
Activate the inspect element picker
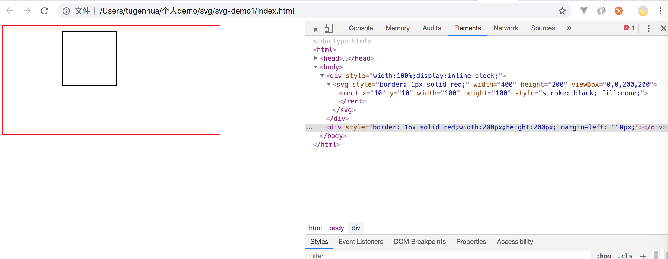314,28
